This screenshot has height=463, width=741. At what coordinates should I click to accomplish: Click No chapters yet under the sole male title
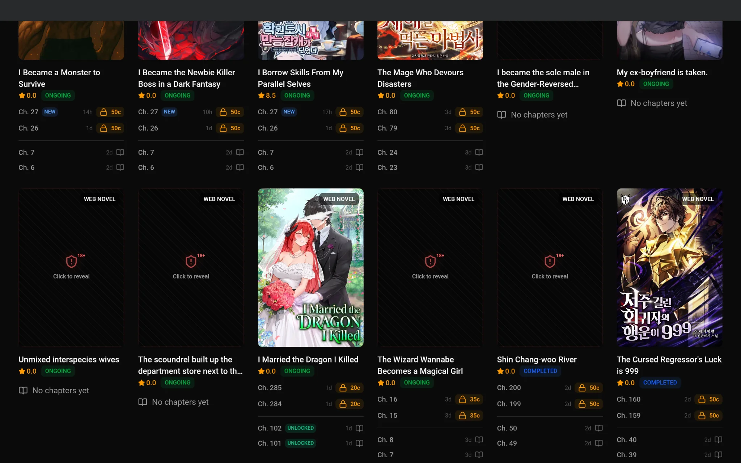tap(539, 115)
